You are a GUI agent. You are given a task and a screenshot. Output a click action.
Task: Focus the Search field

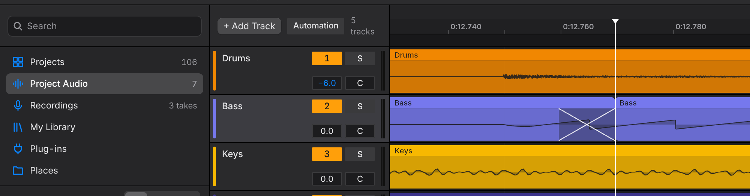[x=105, y=26]
